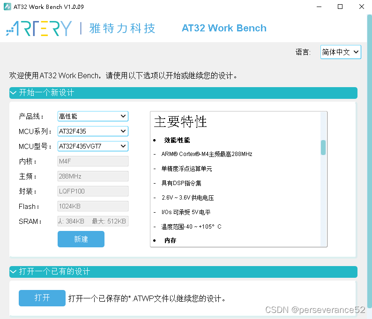The height and width of the screenshot is (319, 372).
Task: Click the ARM Cortex-M4主频最高288MHz line
Action: click(207, 154)
